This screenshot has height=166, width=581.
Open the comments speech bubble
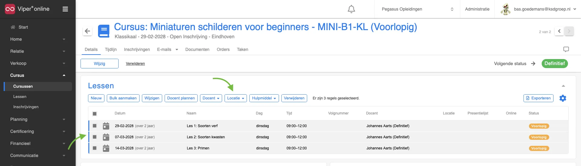(566, 49)
